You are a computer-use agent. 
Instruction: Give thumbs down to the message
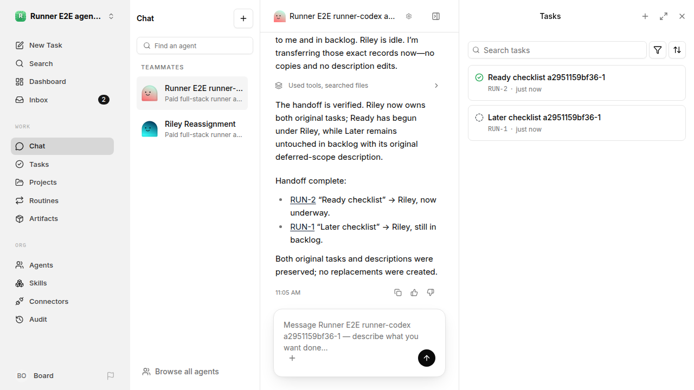point(430,292)
